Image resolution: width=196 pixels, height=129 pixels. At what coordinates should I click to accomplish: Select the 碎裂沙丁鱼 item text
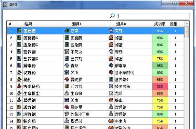click(x=80, y=114)
